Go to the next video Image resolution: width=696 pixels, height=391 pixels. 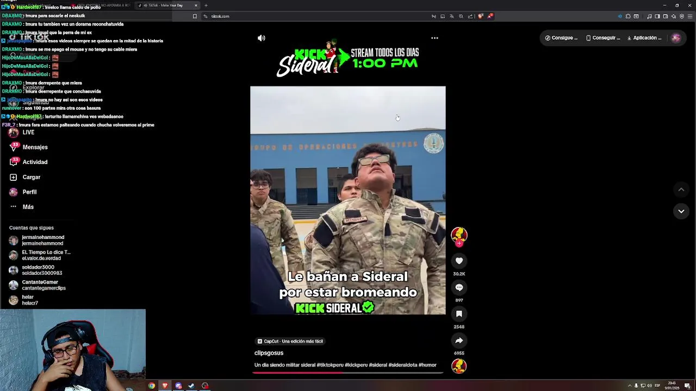pos(681,211)
